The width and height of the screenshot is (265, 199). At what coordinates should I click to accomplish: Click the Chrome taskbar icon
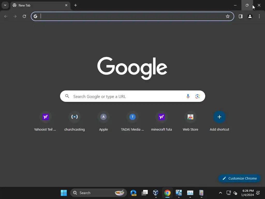167,193
